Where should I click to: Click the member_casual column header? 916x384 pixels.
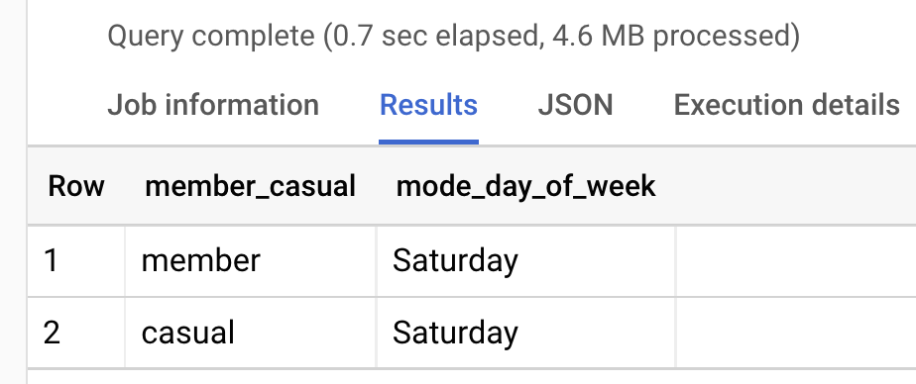click(x=250, y=187)
